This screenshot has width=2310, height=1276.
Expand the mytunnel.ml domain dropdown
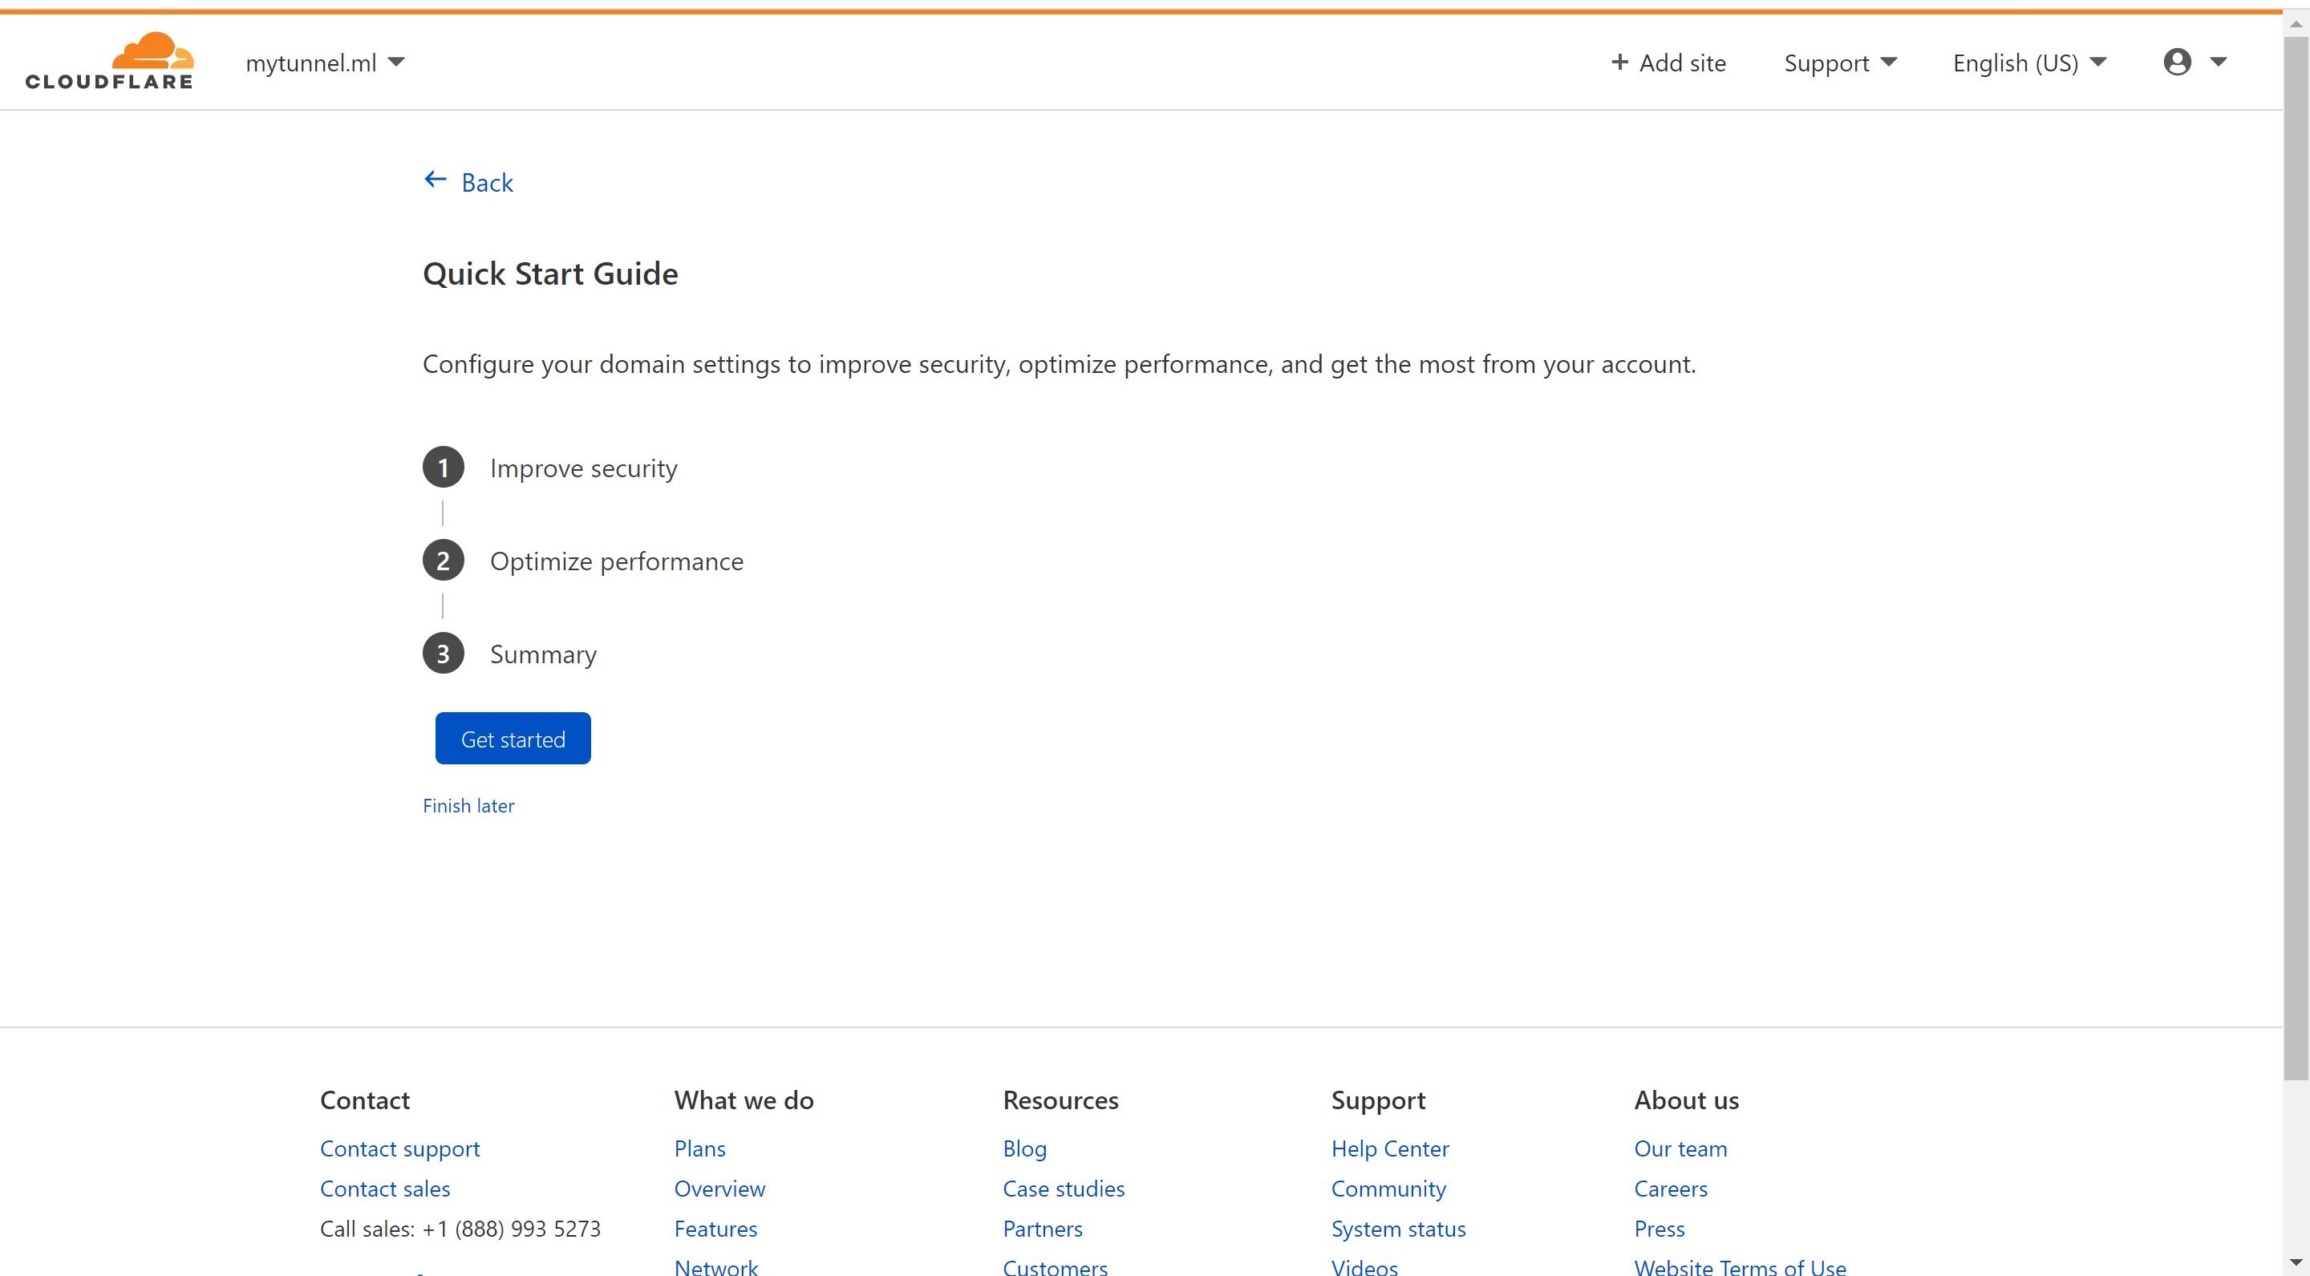(325, 63)
